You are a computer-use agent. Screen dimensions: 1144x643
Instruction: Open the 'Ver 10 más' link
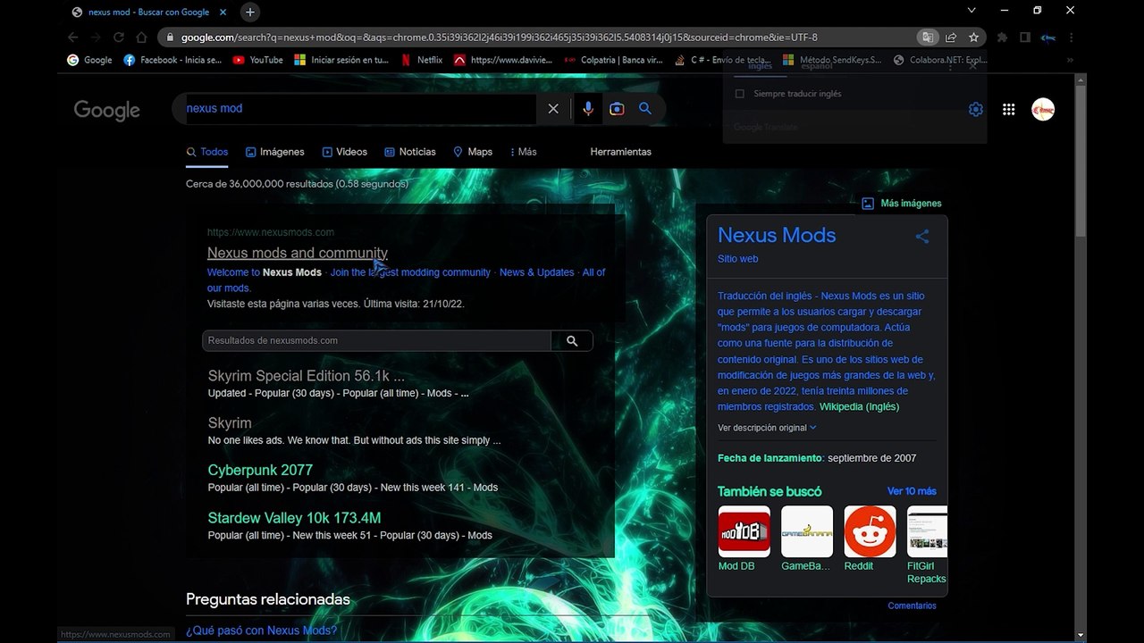912,491
